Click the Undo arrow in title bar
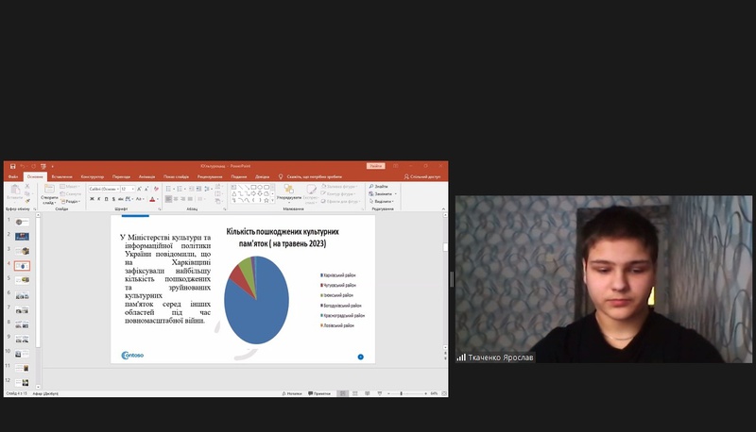This screenshot has height=432, width=756. (x=23, y=166)
